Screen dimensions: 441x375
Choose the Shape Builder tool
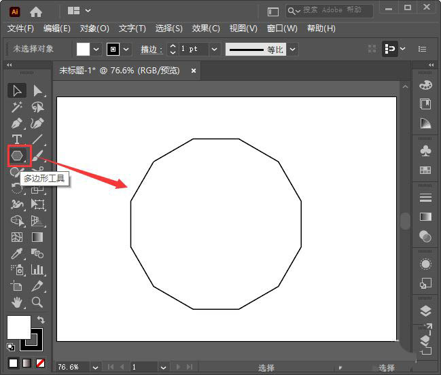point(17,221)
